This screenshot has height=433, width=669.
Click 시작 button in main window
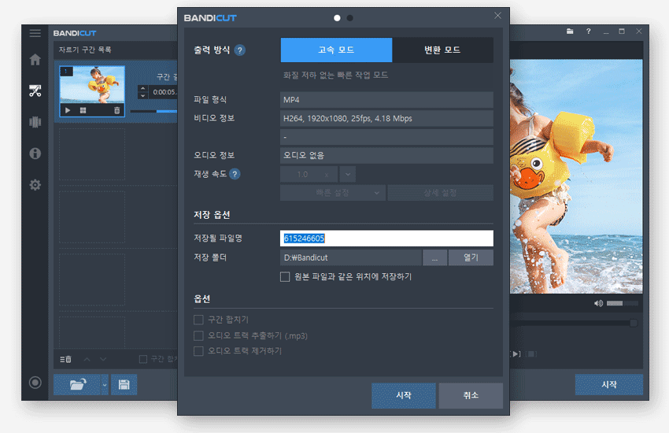coord(609,384)
